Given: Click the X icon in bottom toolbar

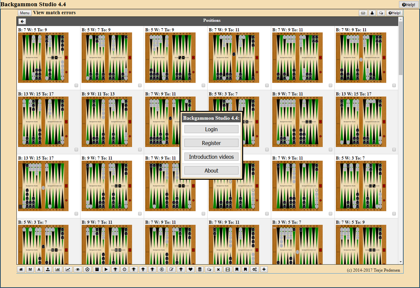Looking at the screenshot, I should coord(219,269).
